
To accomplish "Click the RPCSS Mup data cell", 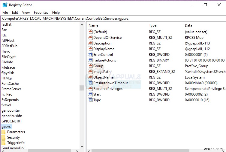I will [x=194, y=38].
